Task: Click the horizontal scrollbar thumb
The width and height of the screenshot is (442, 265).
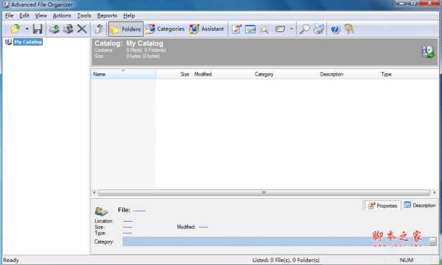Action: [x=264, y=192]
